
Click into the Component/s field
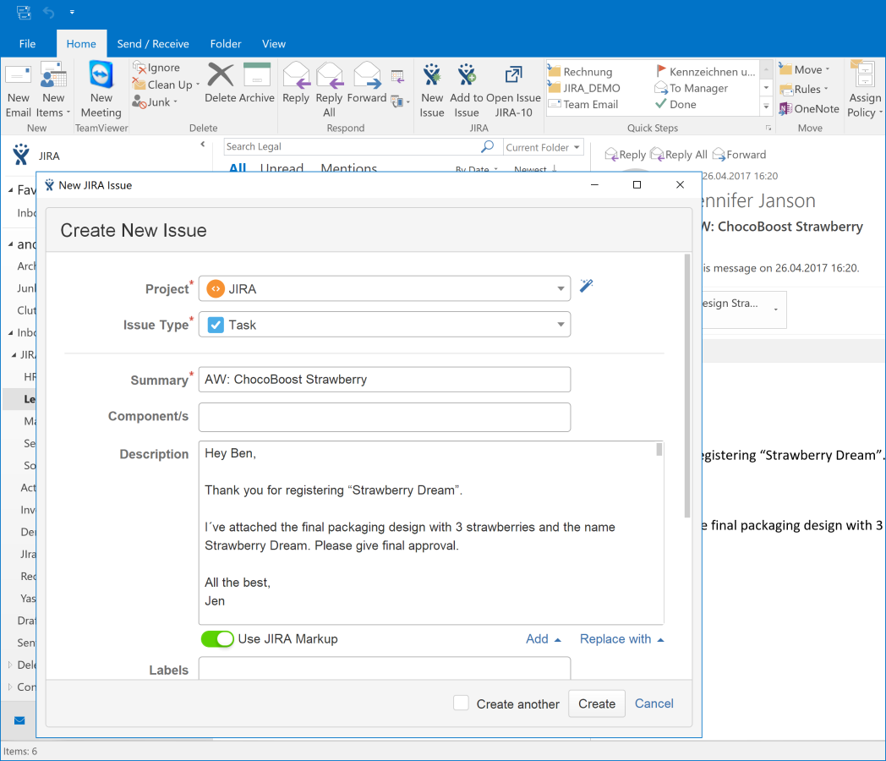[x=384, y=417]
